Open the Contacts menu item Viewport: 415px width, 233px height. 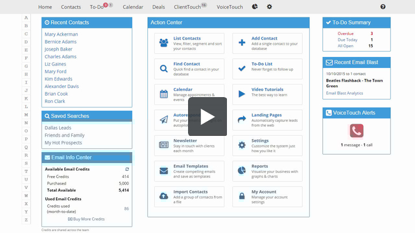click(x=71, y=7)
